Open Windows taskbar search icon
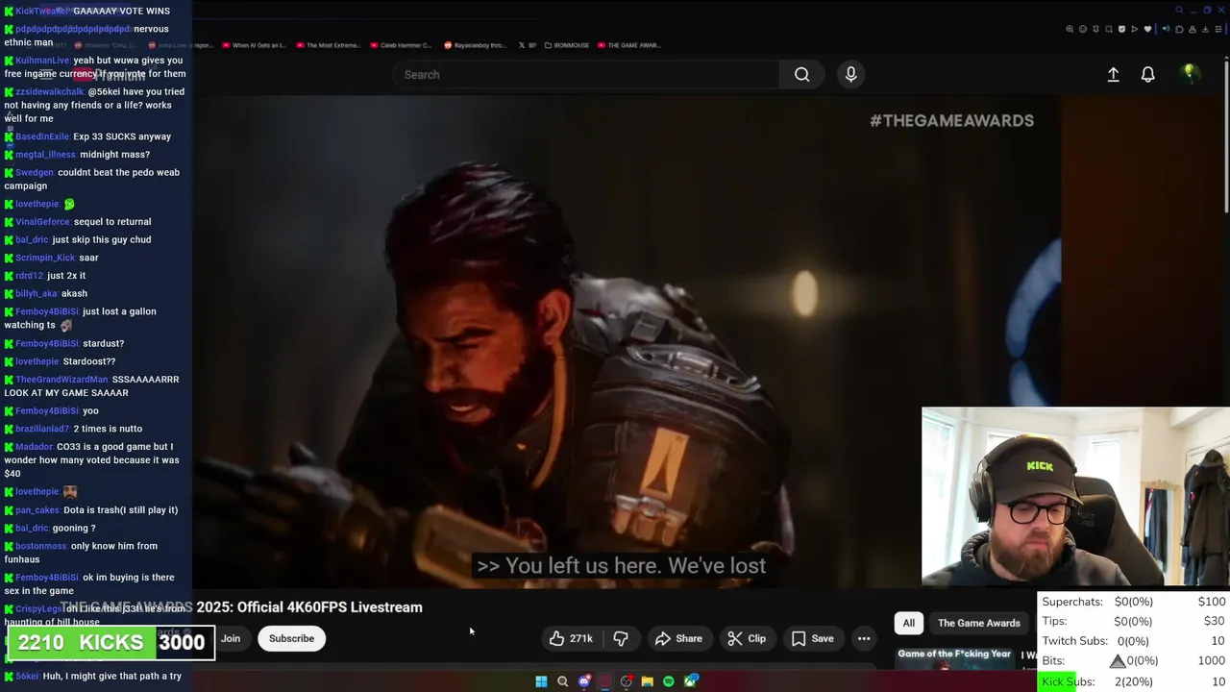 562,681
